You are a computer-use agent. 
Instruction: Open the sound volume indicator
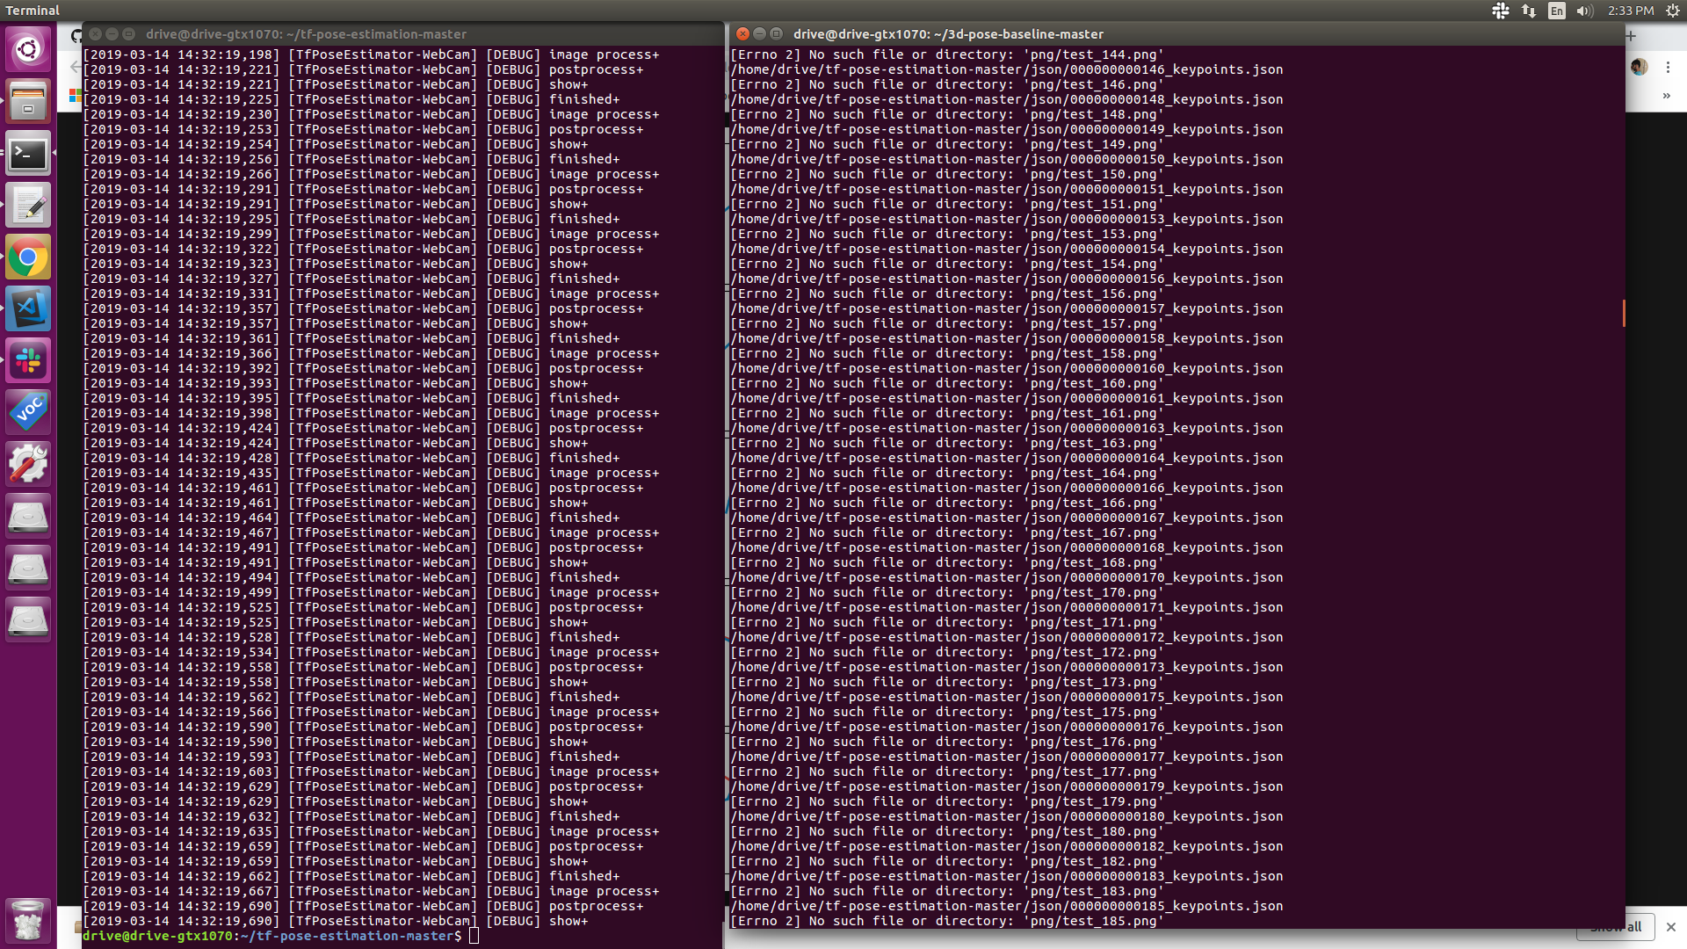click(1585, 11)
